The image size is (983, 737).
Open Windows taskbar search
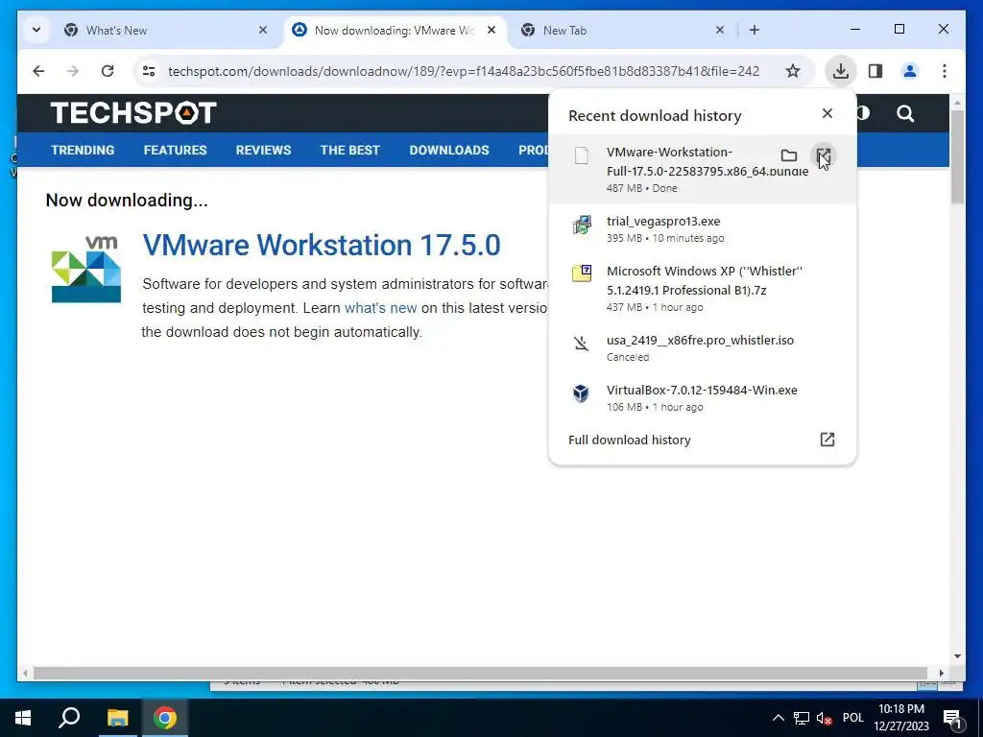(x=69, y=718)
